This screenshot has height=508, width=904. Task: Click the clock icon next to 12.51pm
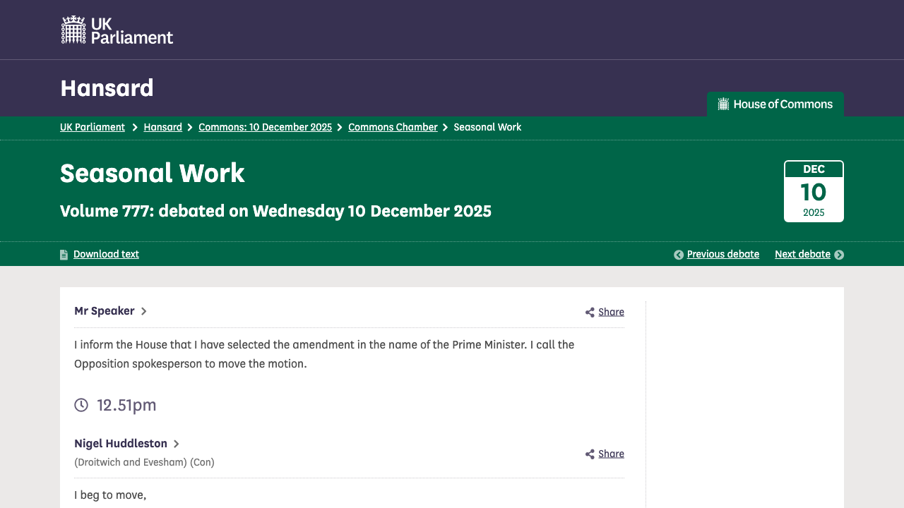click(x=81, y=405)
